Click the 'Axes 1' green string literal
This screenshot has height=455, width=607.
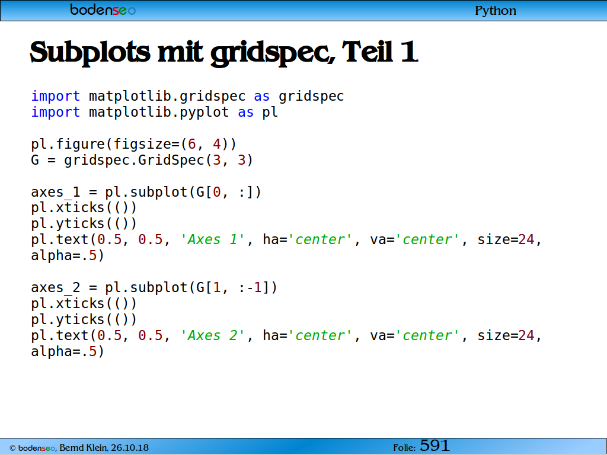click(213, 239)
